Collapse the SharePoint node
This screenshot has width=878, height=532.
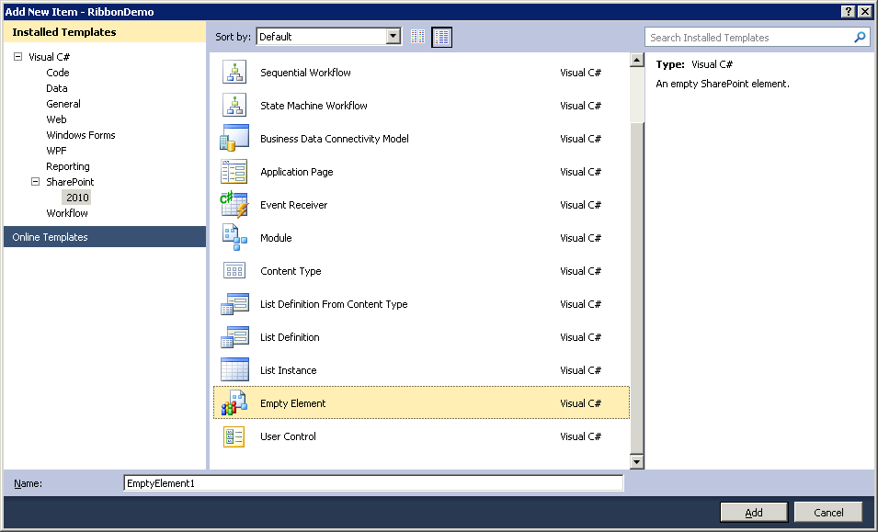click(35, 181)
